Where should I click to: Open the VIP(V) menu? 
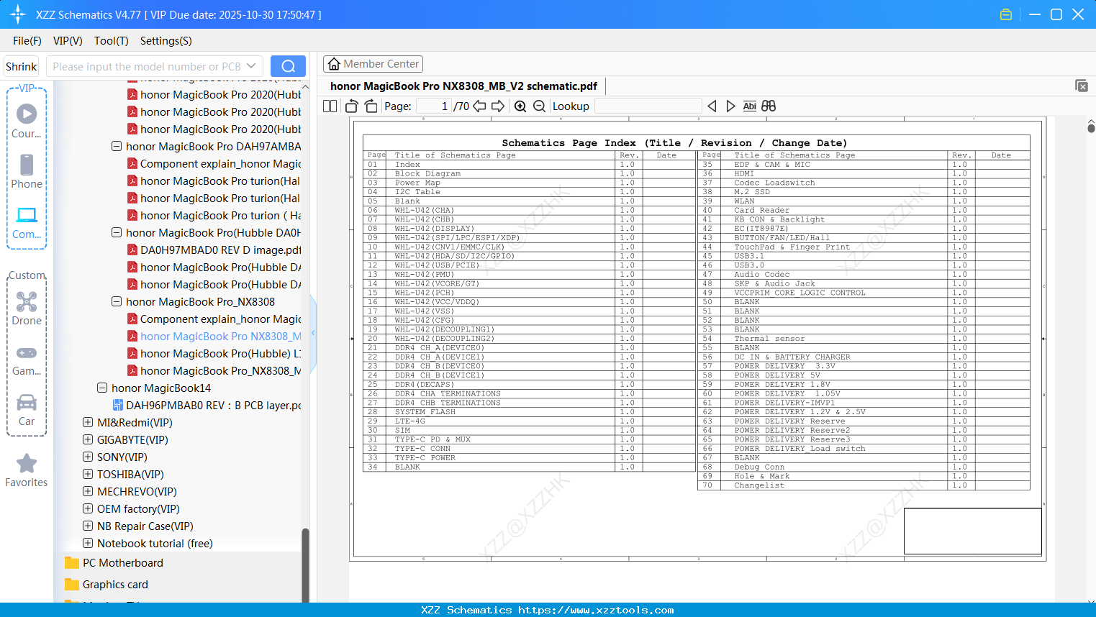pyautogui.click(x=68, y=41)
